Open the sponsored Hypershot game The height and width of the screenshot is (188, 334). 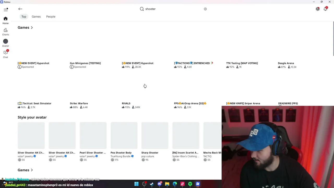(33, 63)
